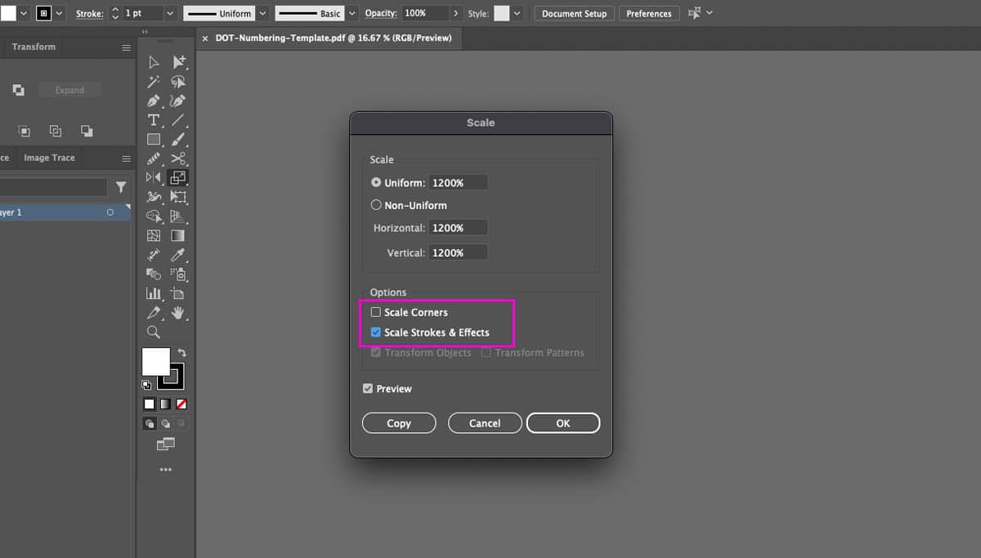
Task: Select the Lasso tool
Action: pyautogui.click(x=178, y=82)
